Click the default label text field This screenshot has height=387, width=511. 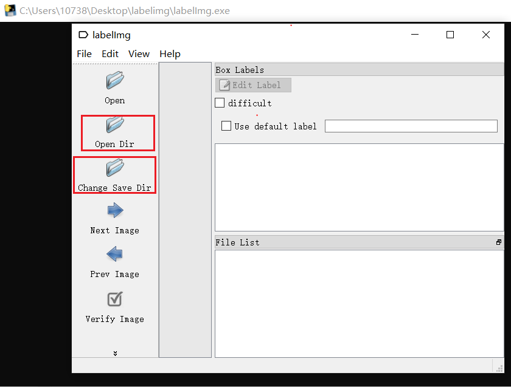(411, 126)
